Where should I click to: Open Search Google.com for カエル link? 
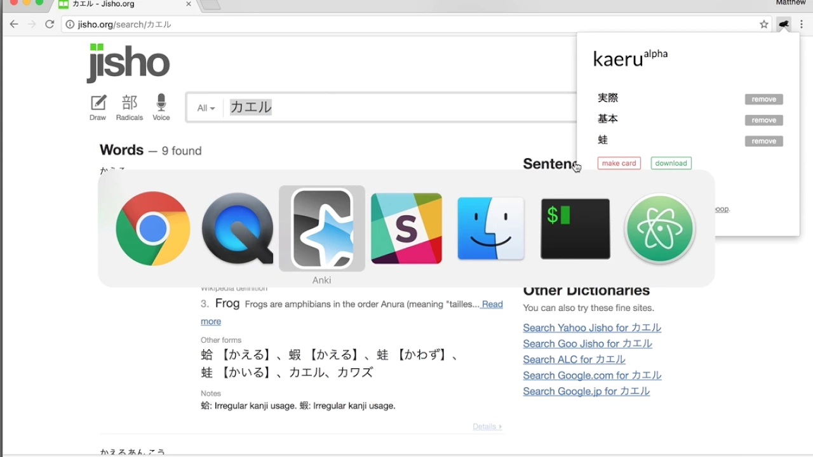point(592,375)
